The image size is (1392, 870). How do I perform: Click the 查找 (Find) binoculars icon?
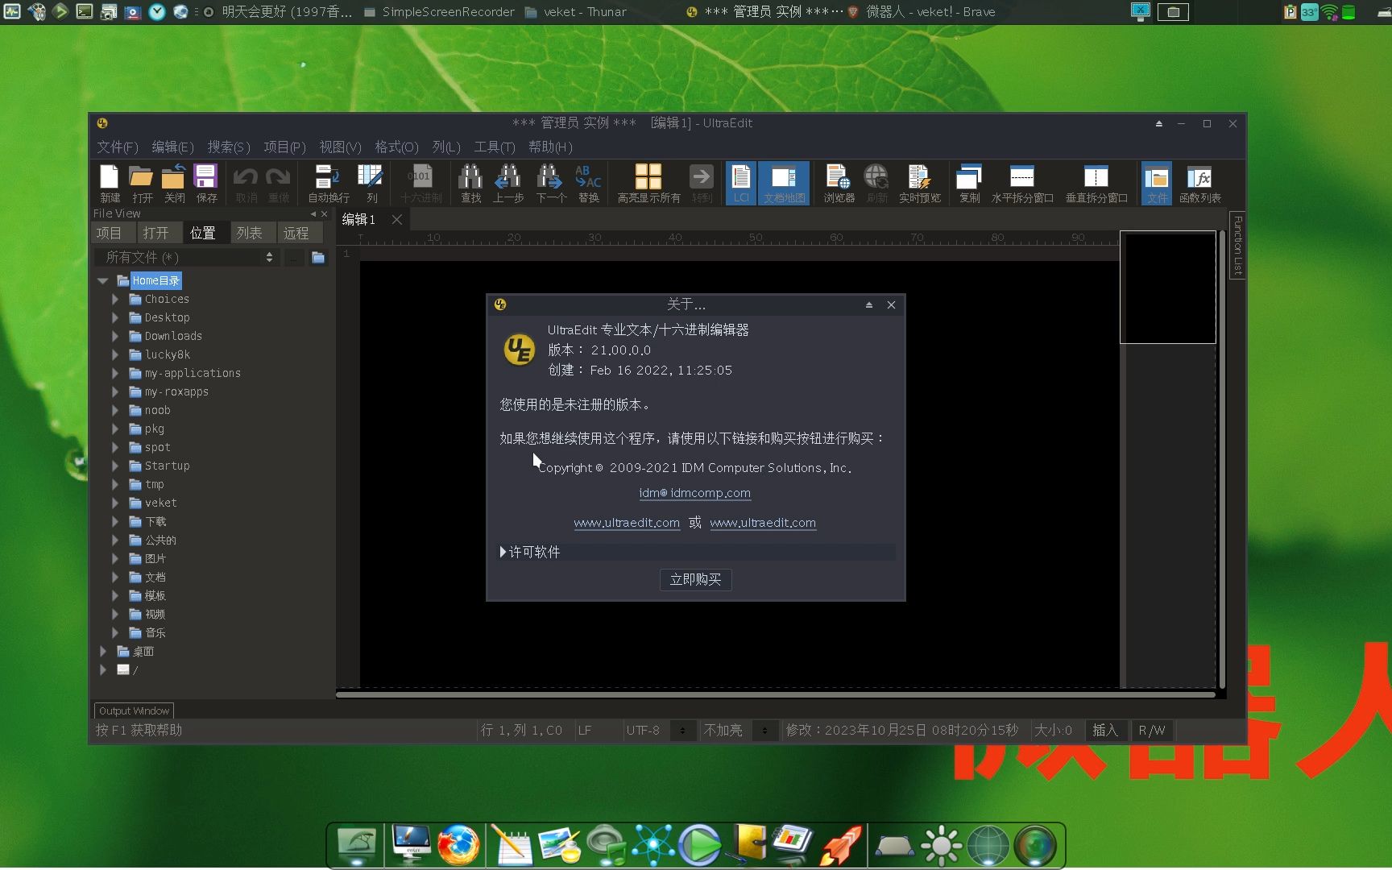[x=470, y=183]
